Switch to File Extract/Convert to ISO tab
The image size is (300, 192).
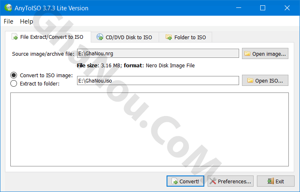tap(48, 37)
